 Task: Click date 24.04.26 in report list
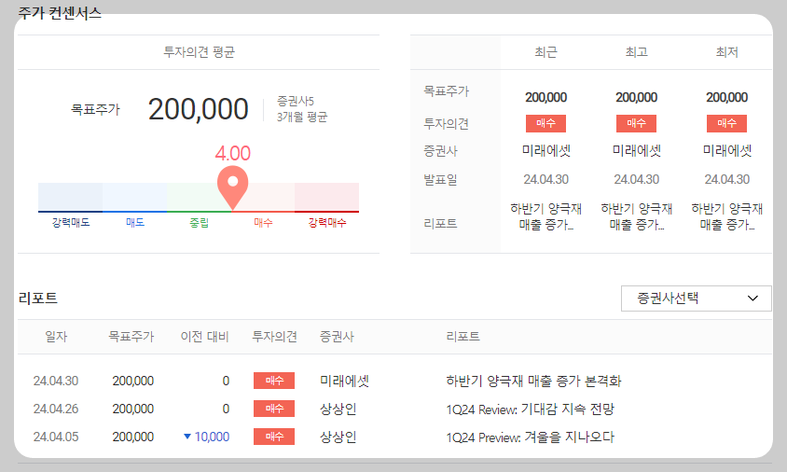(56, 410)
